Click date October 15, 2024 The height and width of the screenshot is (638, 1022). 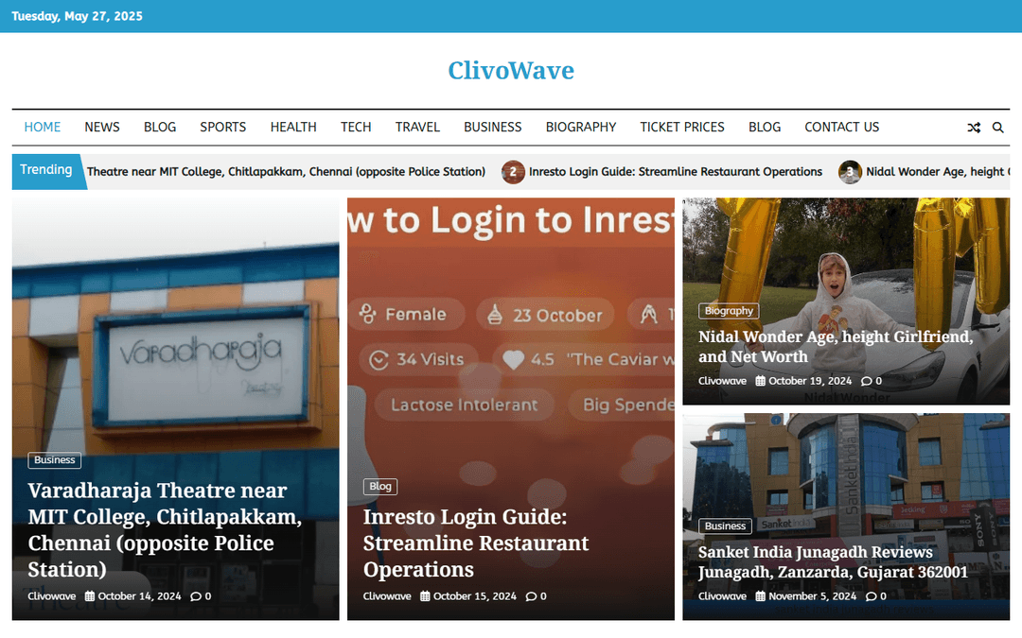474,596
